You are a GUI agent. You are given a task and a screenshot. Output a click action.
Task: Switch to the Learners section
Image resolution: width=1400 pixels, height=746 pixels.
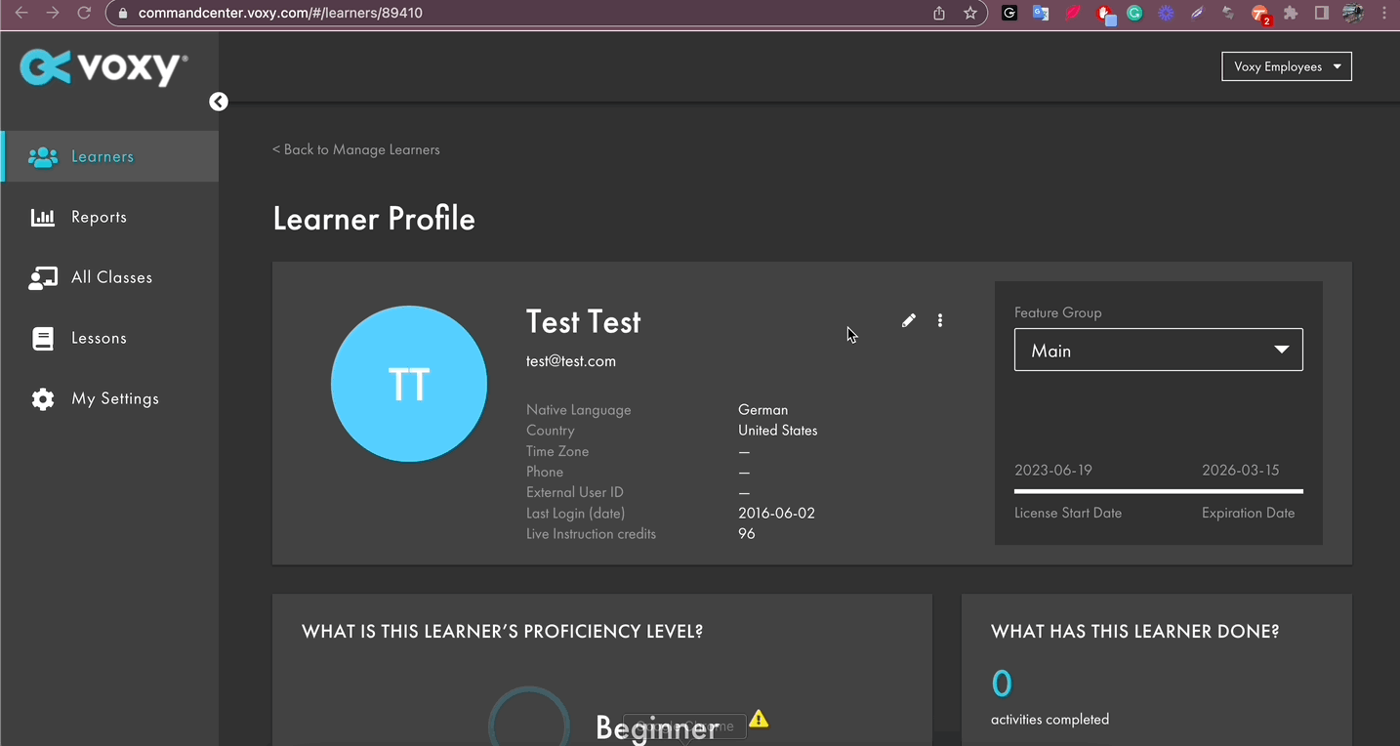[102, 156]
